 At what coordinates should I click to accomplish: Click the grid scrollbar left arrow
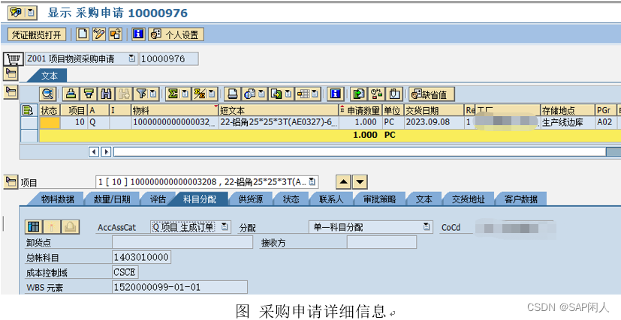(93, 151)
